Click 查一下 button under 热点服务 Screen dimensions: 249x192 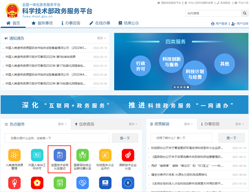point(125,138)
